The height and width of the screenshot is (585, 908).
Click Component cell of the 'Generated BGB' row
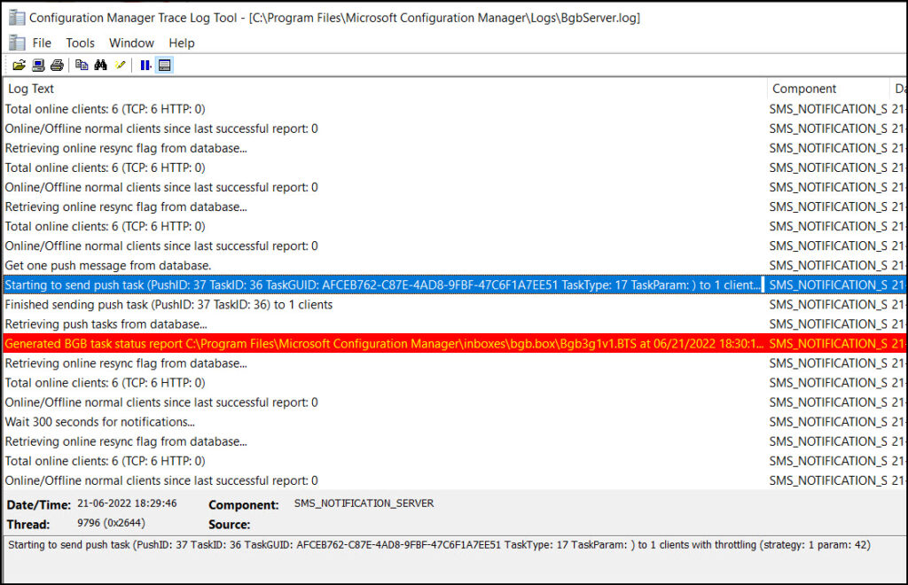pos(828,344)
